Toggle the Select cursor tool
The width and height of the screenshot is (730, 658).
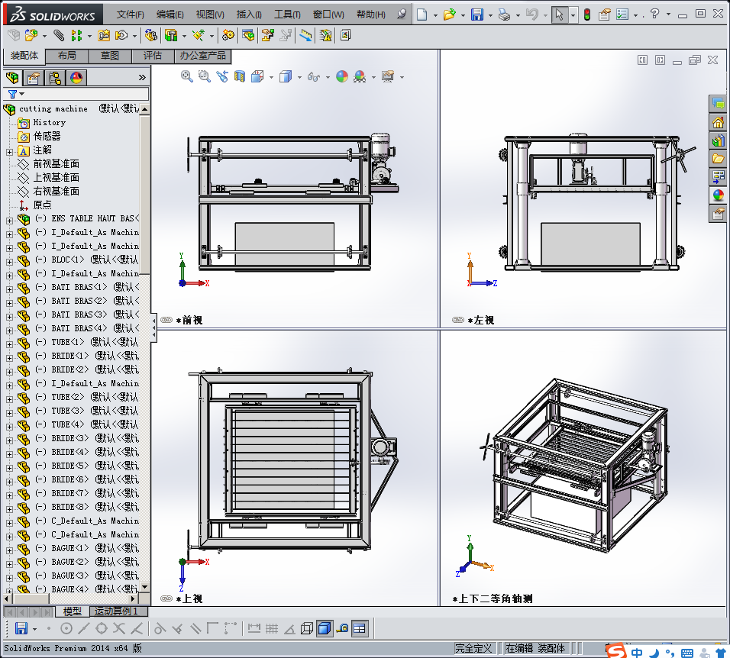559,15
